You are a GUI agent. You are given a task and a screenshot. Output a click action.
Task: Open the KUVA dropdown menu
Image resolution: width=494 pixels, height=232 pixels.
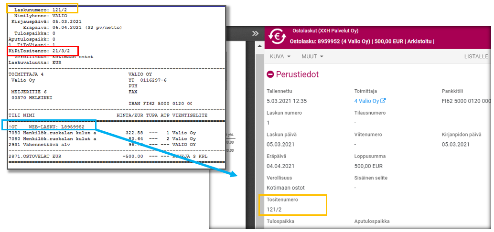[x=280, y=56]
